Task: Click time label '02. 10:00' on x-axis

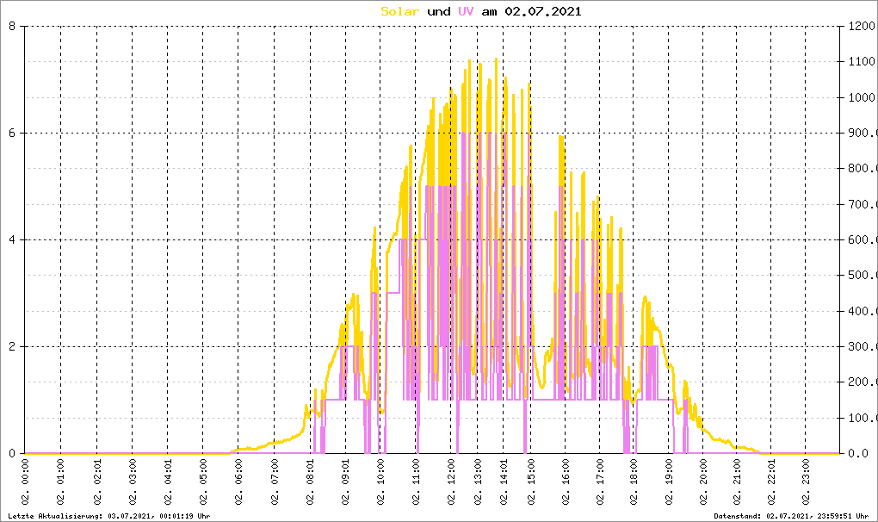Action: click(380, 482)
